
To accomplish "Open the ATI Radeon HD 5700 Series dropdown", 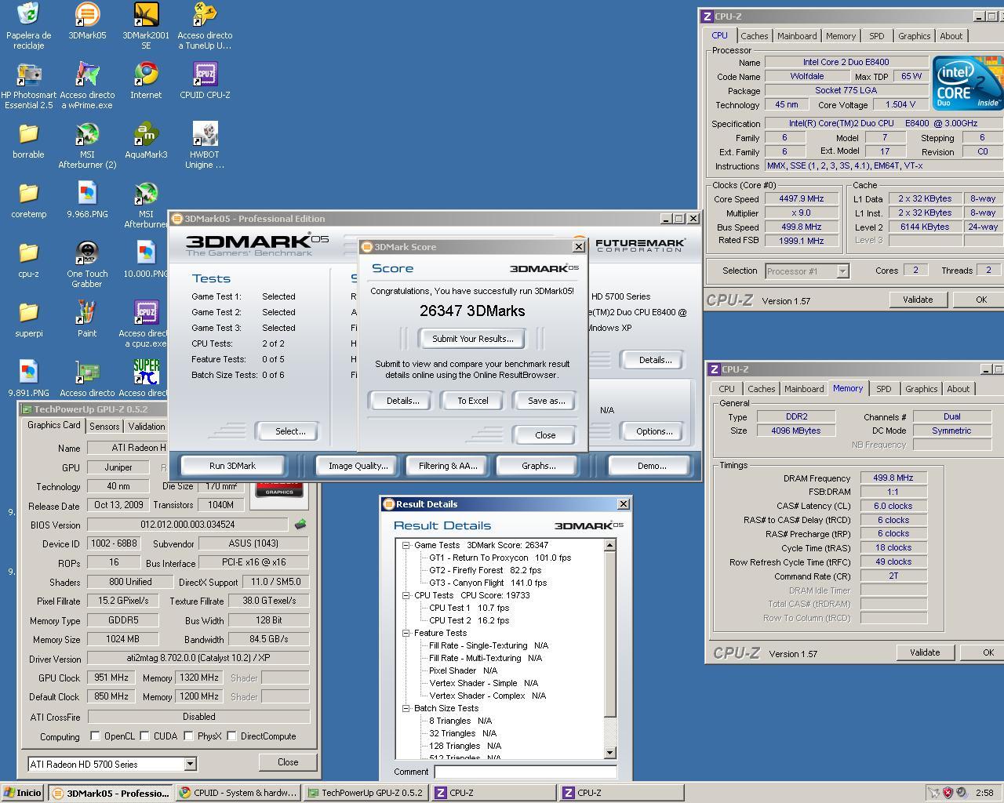I will pos(190,764).
